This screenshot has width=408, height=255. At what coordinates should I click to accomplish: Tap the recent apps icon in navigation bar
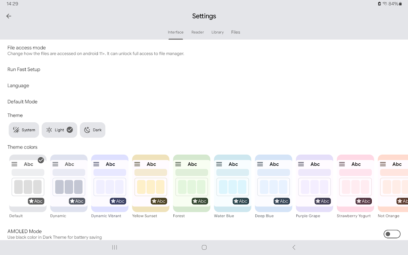click(x=114, y=247)
